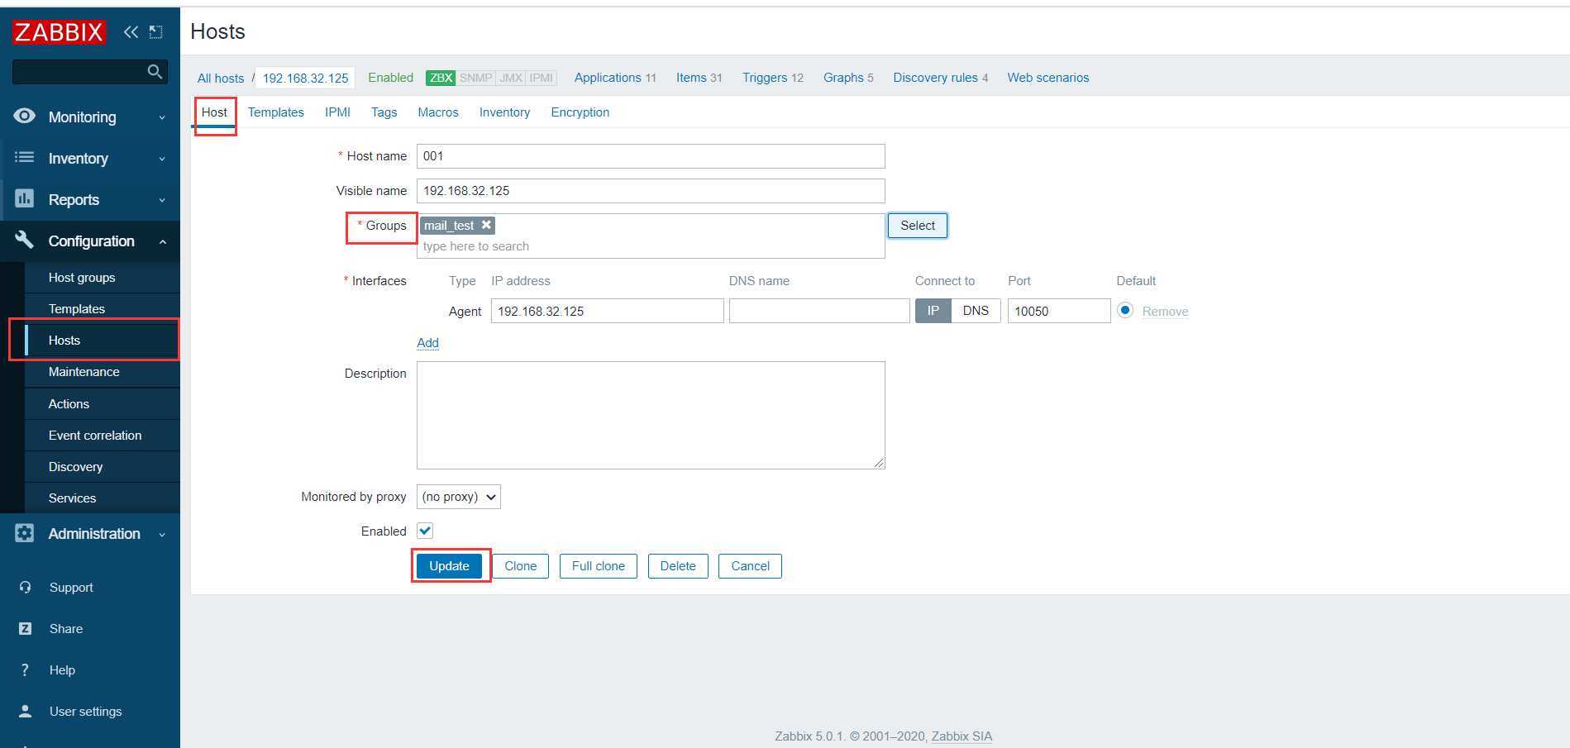Open Triggers 12 link

pyautogui.click(x=773, y=78)
